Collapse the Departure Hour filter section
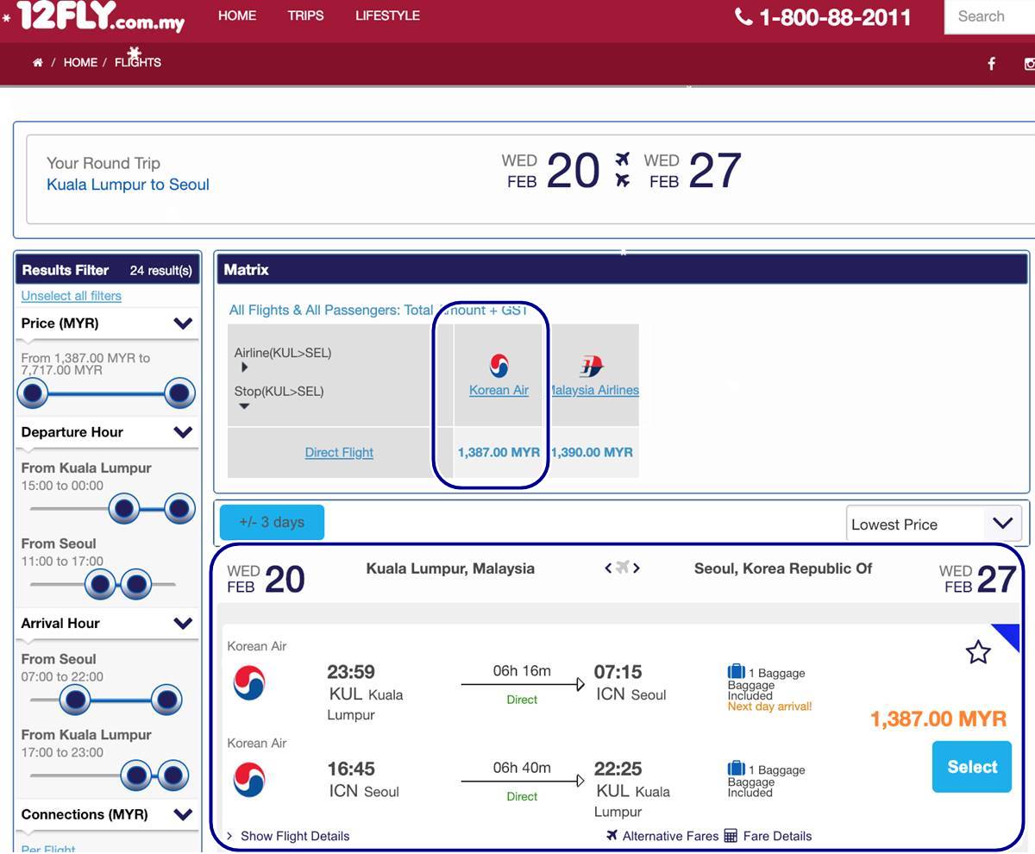This screenshot has height=854, width=1035. click(183, 432)
